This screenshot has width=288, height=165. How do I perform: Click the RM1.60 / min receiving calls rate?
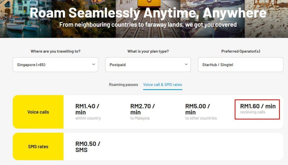point(257,109)
